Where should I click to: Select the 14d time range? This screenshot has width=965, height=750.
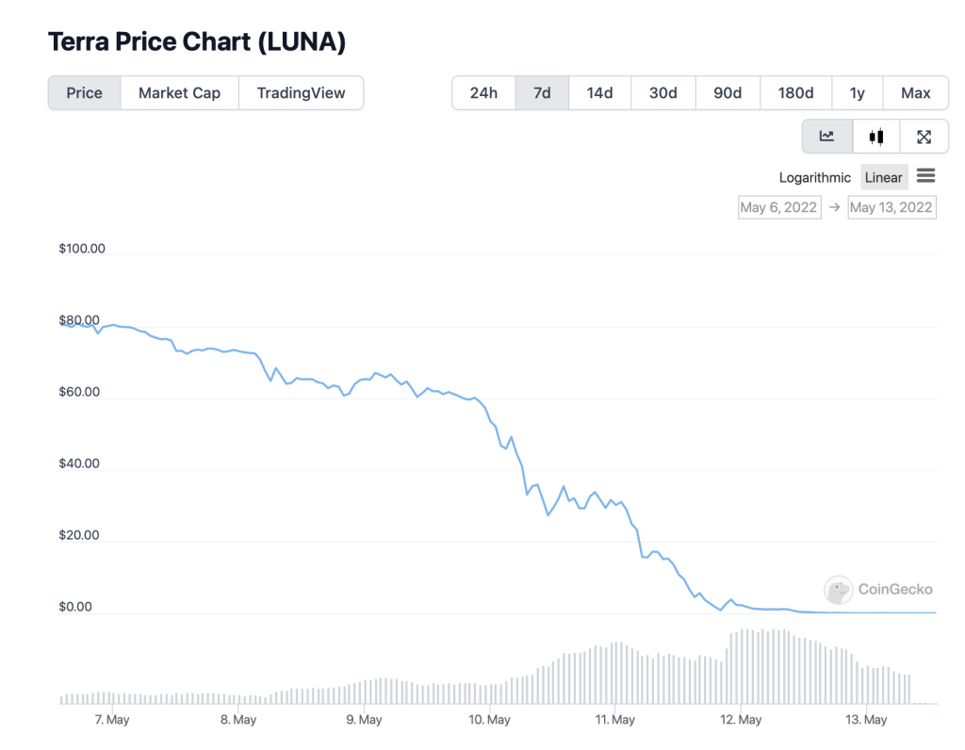click(x=599, y=92)
